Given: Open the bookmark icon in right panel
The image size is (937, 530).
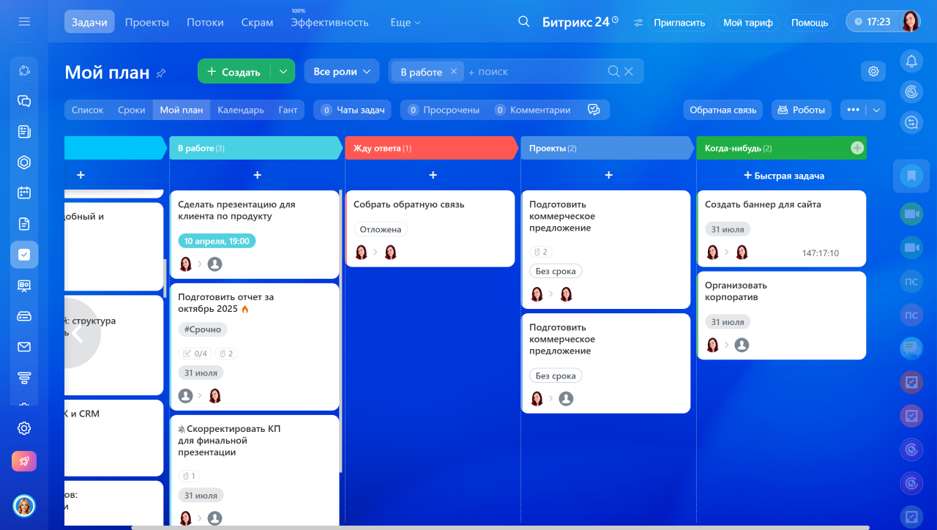Looking at the screenshot, I should [911, 176].
